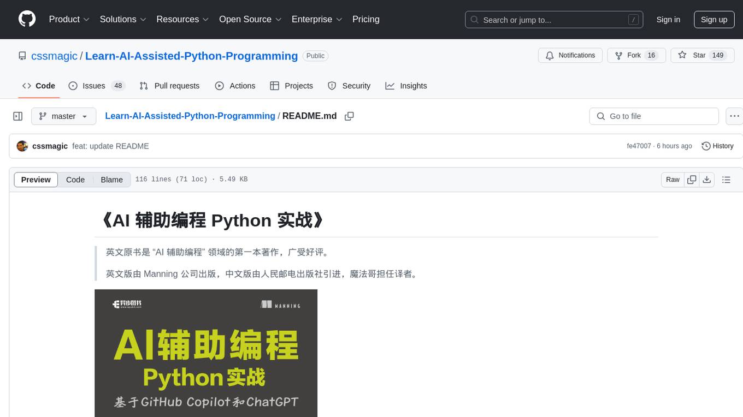Copy the raw file contents
Image resolution: width=743 pixels, height=417 pixels.
tap(692, 180)
